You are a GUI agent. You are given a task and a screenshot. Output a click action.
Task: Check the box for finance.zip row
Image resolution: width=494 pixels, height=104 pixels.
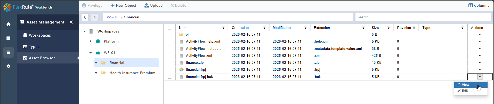click(x=169, y=62)
